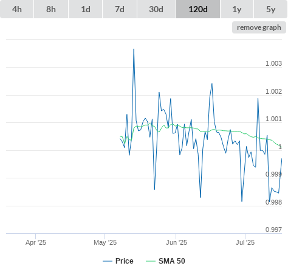Toggle the Price series in legend

(x=125, y=261)
